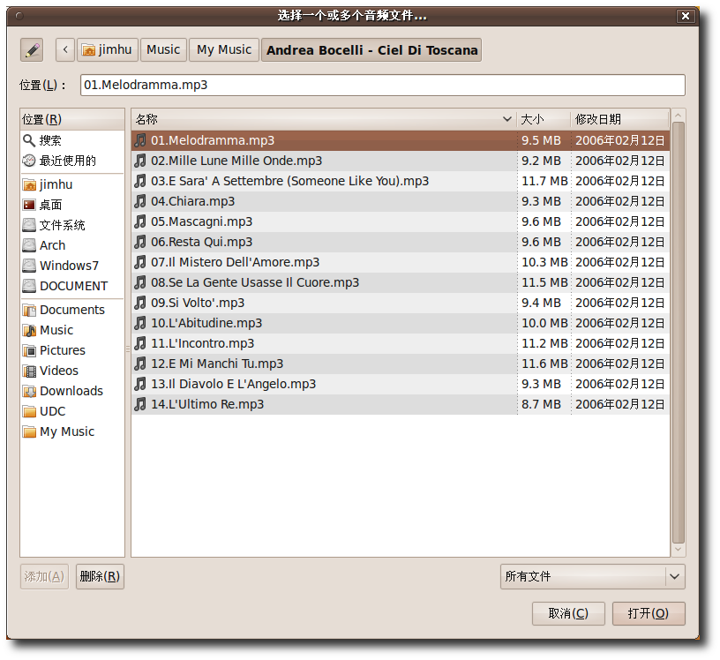Viewport: 720px width, 660px height.
Task: Click the 位置(R) places header
Action: (x=72, y=119)
